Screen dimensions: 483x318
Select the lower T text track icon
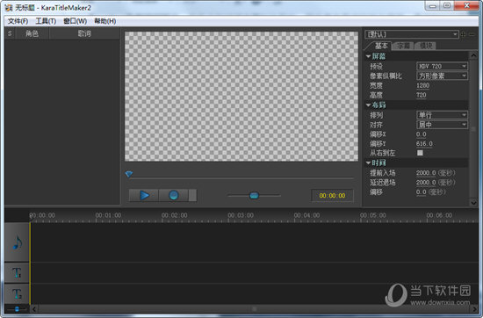[x=17, y=293]
